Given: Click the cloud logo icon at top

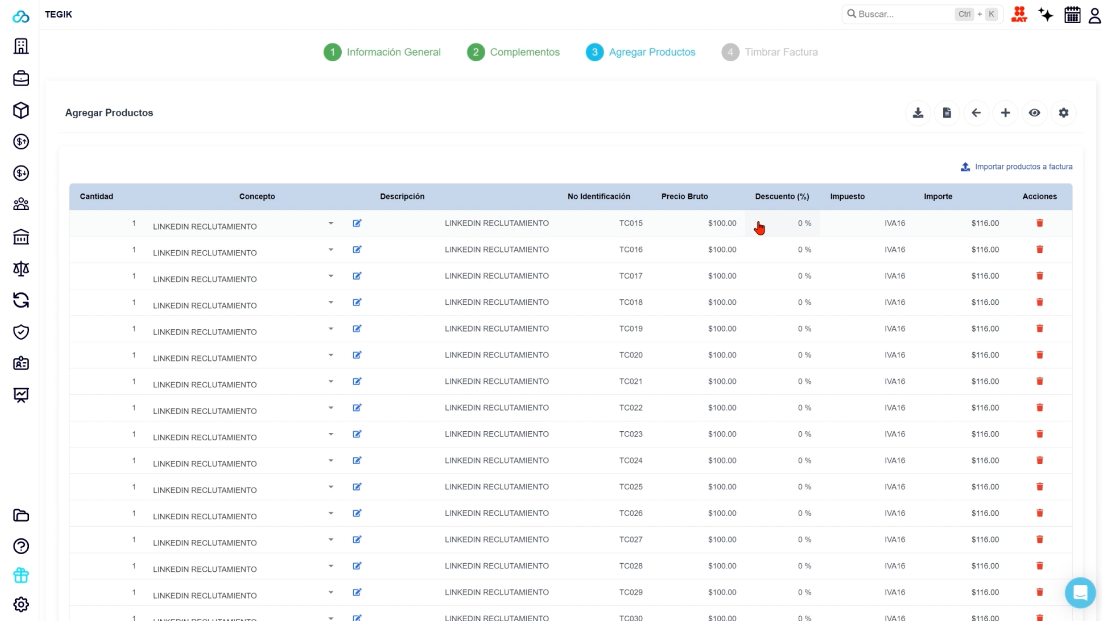Looking at the screenshot, I should click(21, 17).
